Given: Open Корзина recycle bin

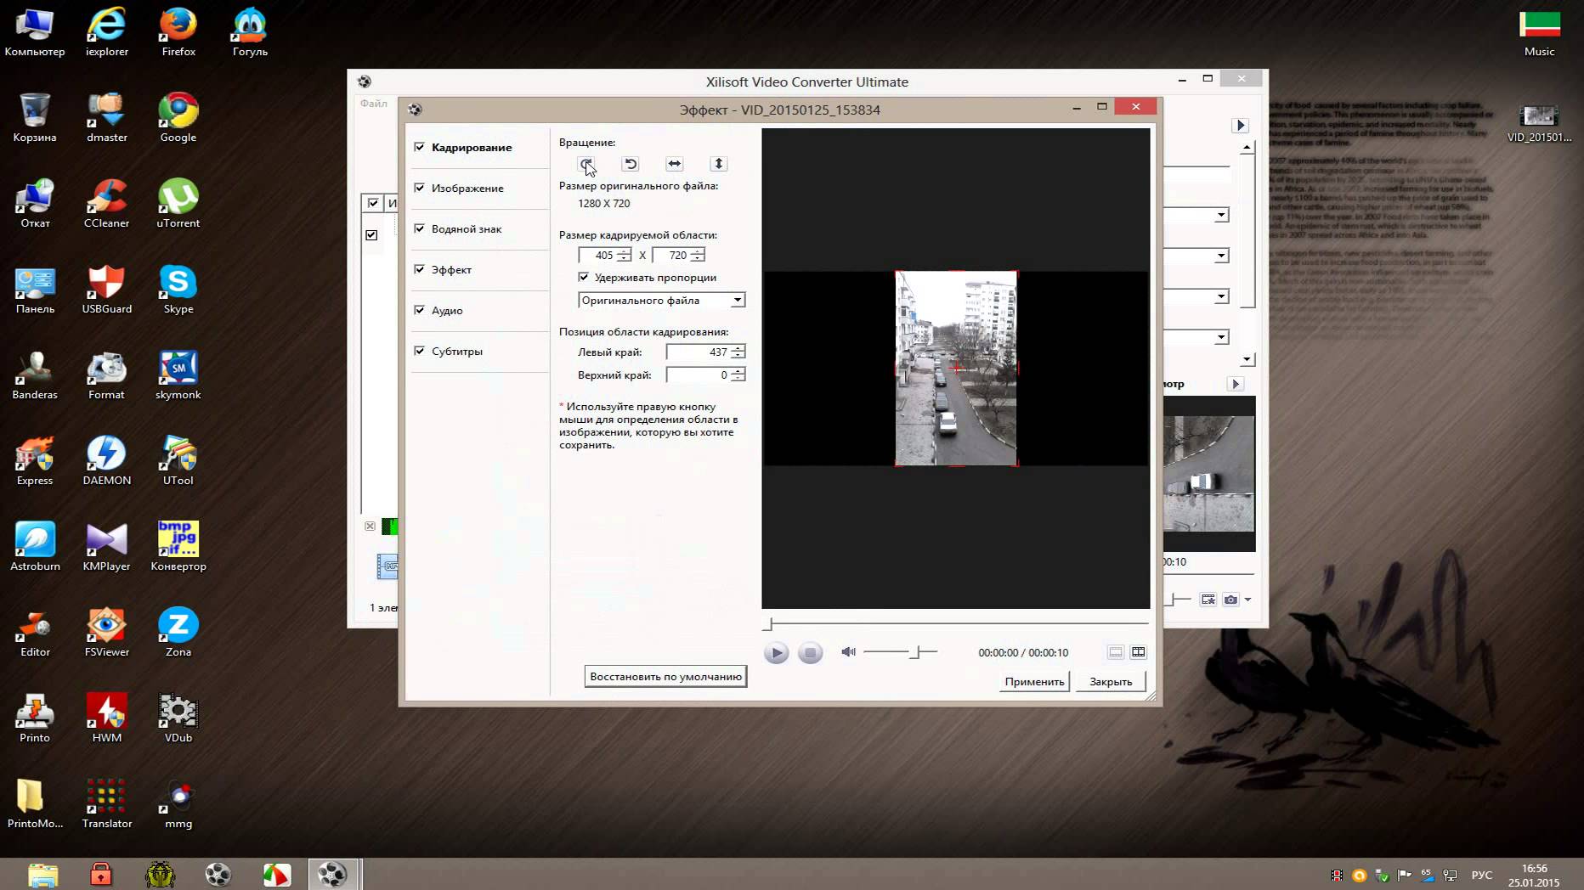Looking at the screenshot, I should point(35,118).
